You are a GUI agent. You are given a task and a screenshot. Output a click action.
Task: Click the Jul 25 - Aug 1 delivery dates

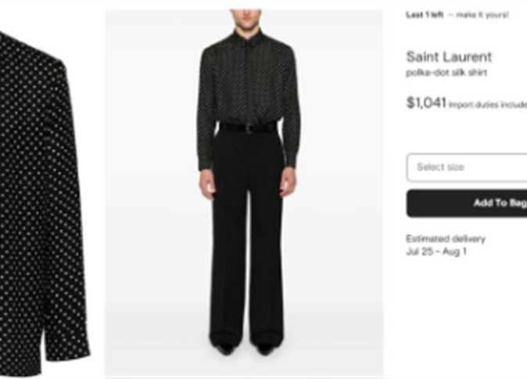436,252
